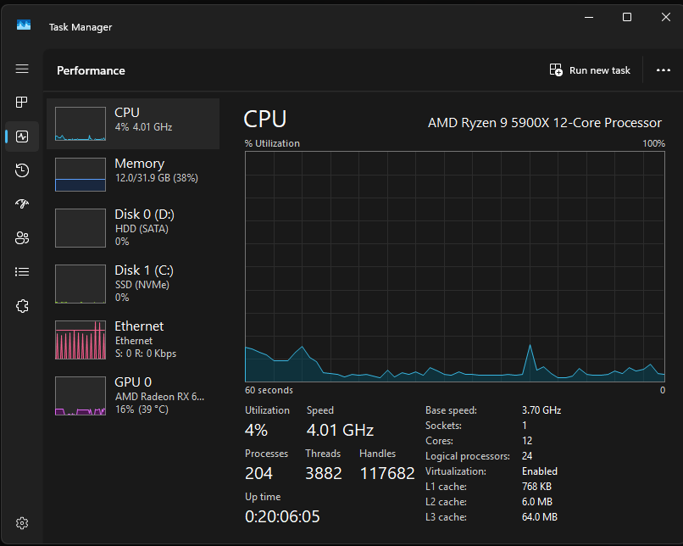Click the Cores value 12
The width and height of the screenshot is (683, 546).
point(527,441)
